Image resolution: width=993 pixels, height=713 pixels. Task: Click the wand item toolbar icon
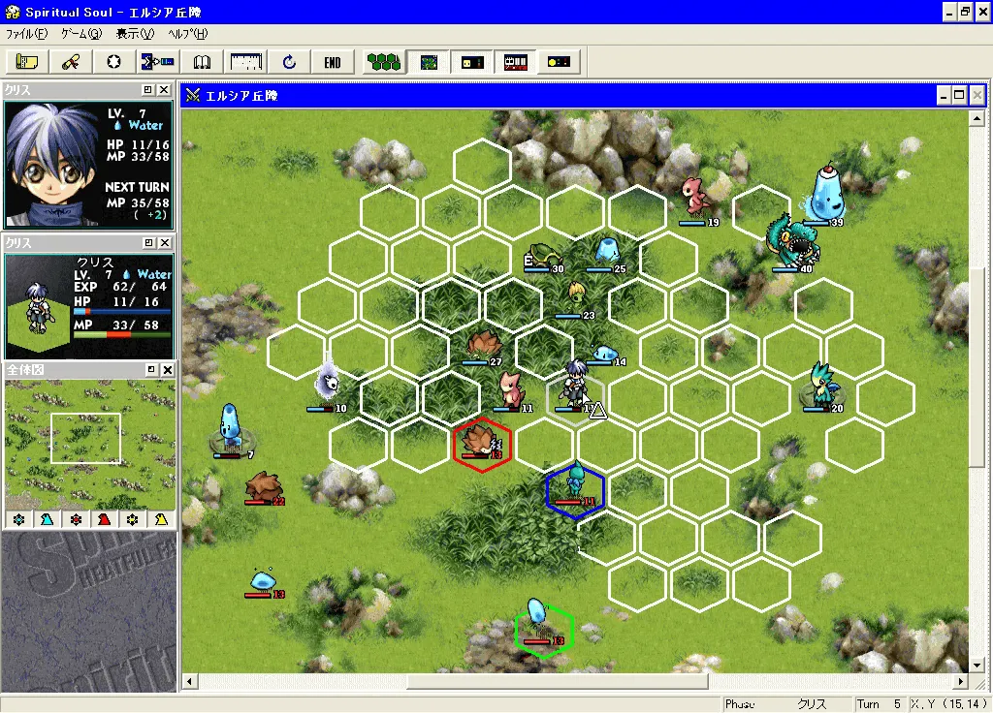tap(71, 62)
